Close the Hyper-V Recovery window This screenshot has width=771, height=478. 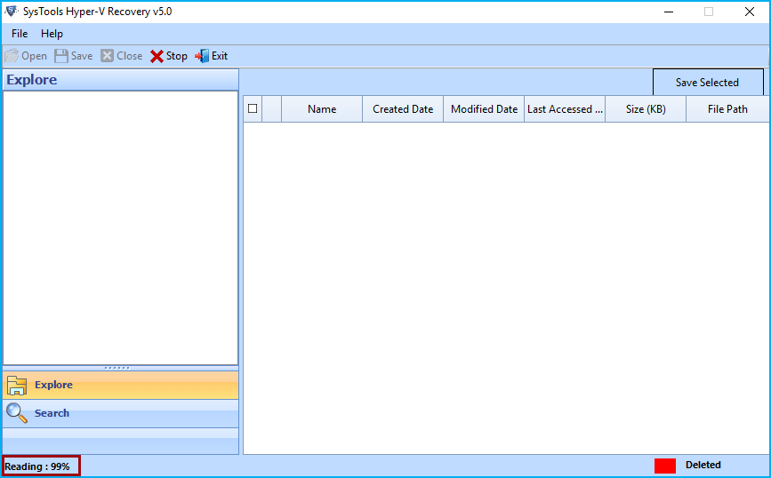(x=750, y=12)
